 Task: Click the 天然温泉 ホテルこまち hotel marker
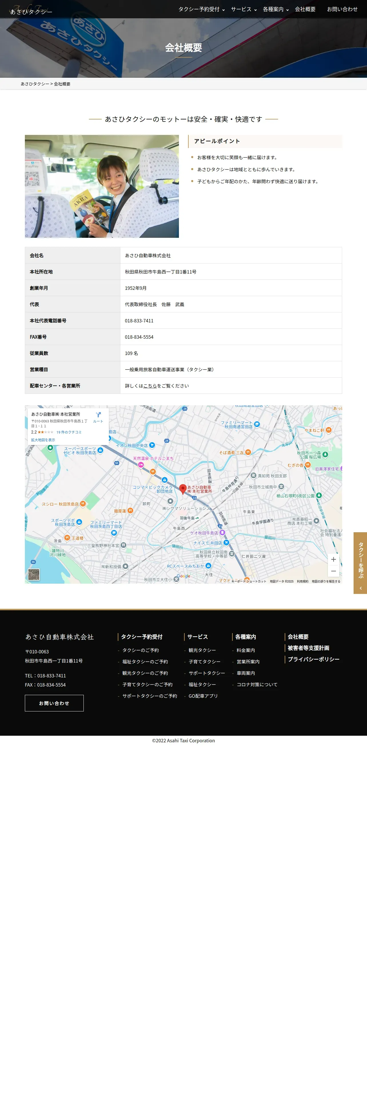pyautogui.click(x=141, y=464)
